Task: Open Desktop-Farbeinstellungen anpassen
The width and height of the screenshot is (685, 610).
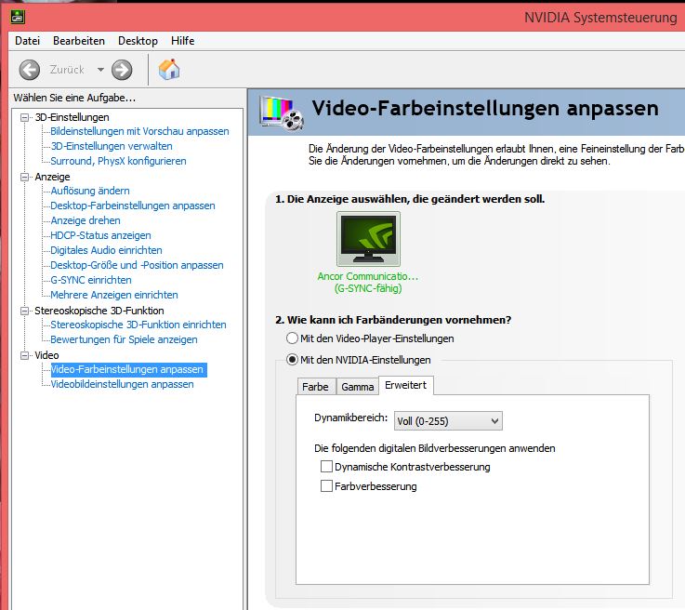Action: click(133, 206)
